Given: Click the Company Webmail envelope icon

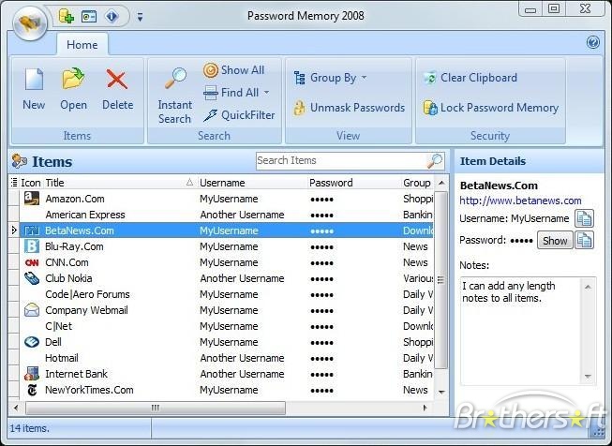Looking at the screenshot, I should click(32, 310).
